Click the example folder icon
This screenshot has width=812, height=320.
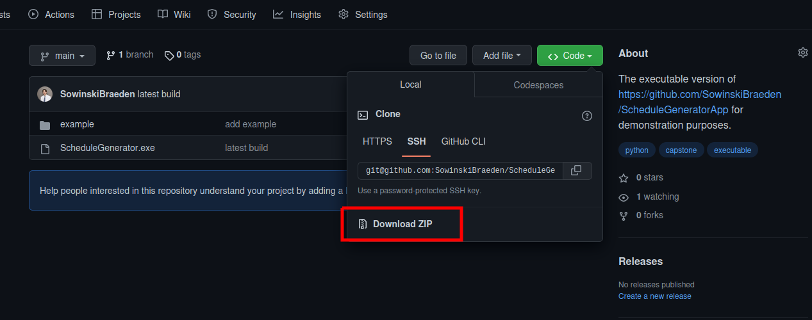45,125
